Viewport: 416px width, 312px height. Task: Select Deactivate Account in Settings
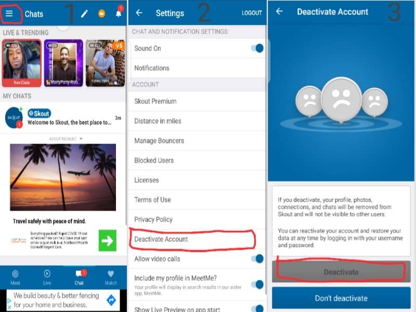click(198, 239)
